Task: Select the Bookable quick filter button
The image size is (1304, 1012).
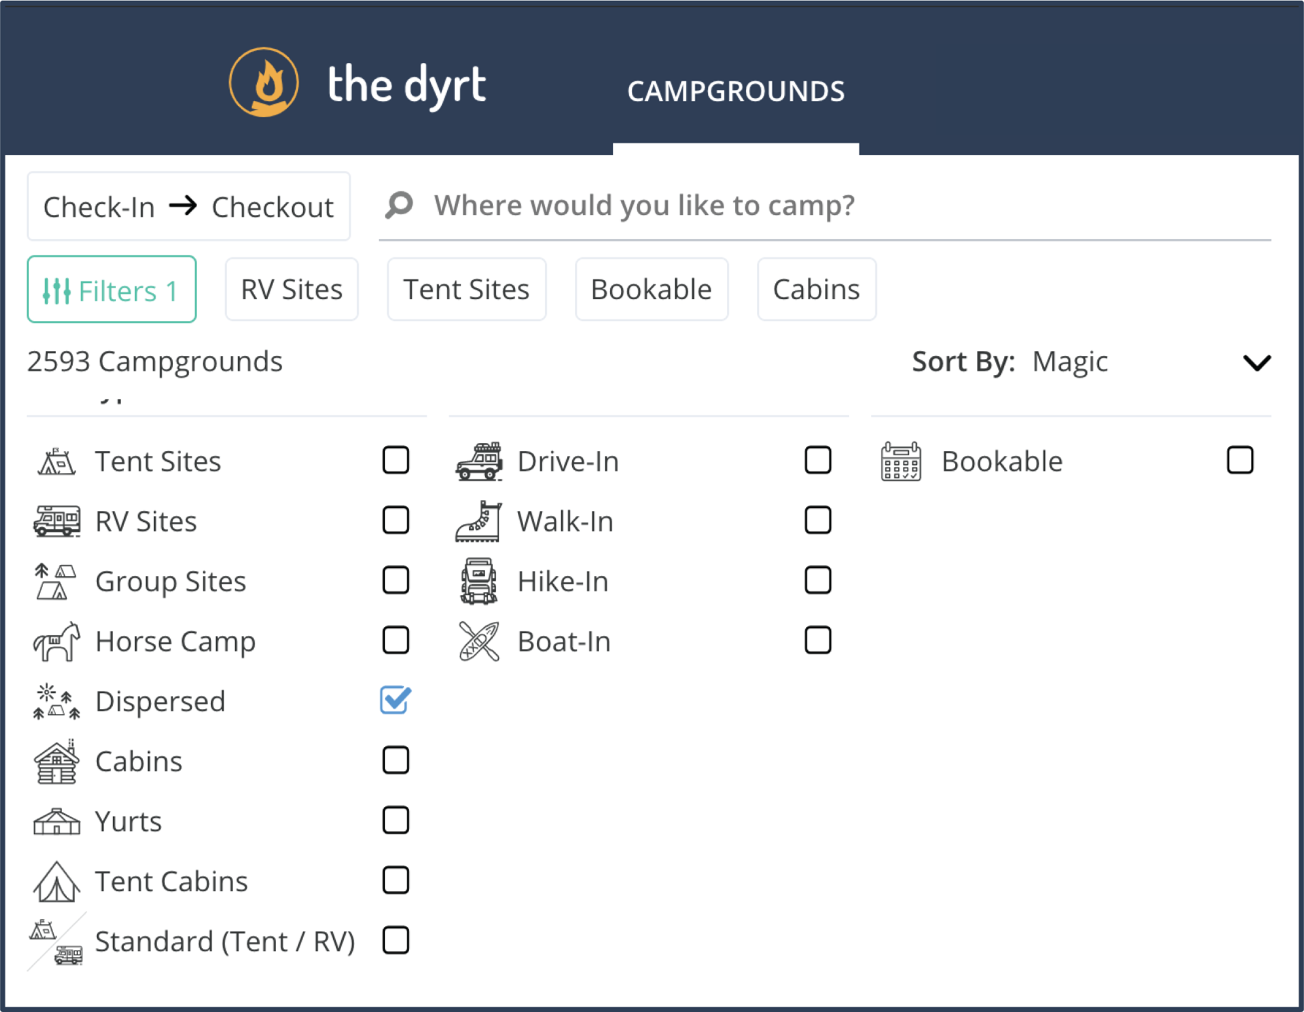Action: pyautogui.click(x=652, y=289)
